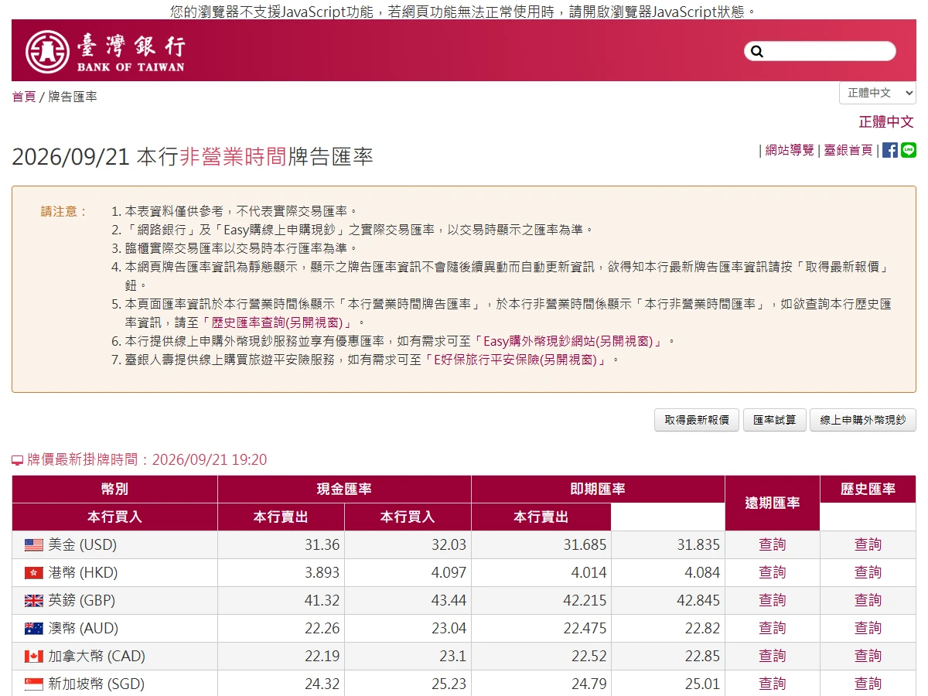Click the Bank of Taiwan logo
Image resolution: width=928 pixels, height=696 pixels.
click(104, 51)
